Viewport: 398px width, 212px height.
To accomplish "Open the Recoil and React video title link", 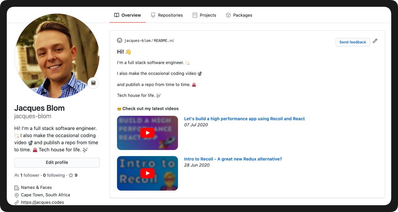I will pyautogui.click(x=244, y=119).
